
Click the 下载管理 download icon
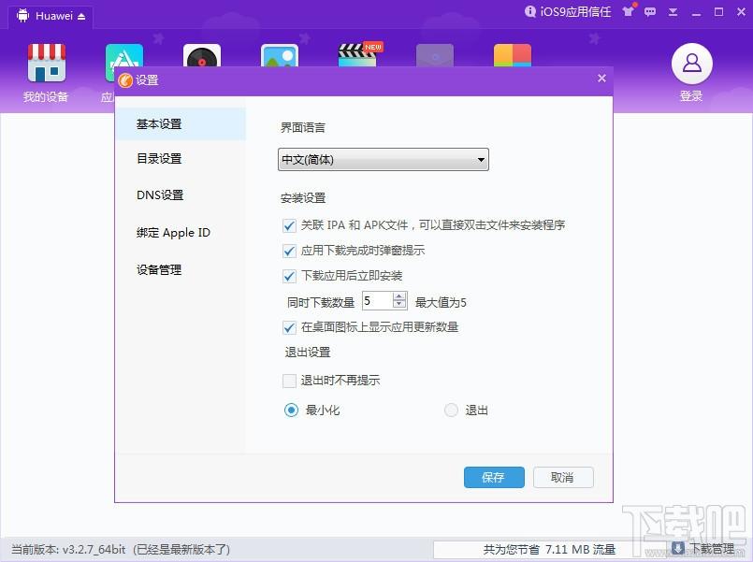[x=677, y=548]
